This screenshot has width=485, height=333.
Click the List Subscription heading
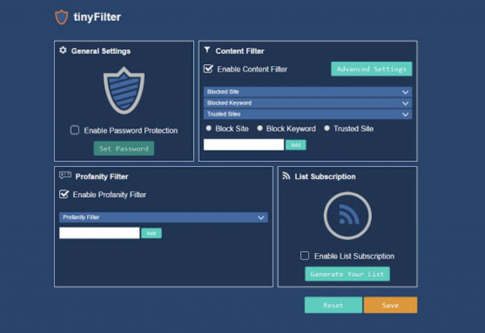tap(325, 176)
